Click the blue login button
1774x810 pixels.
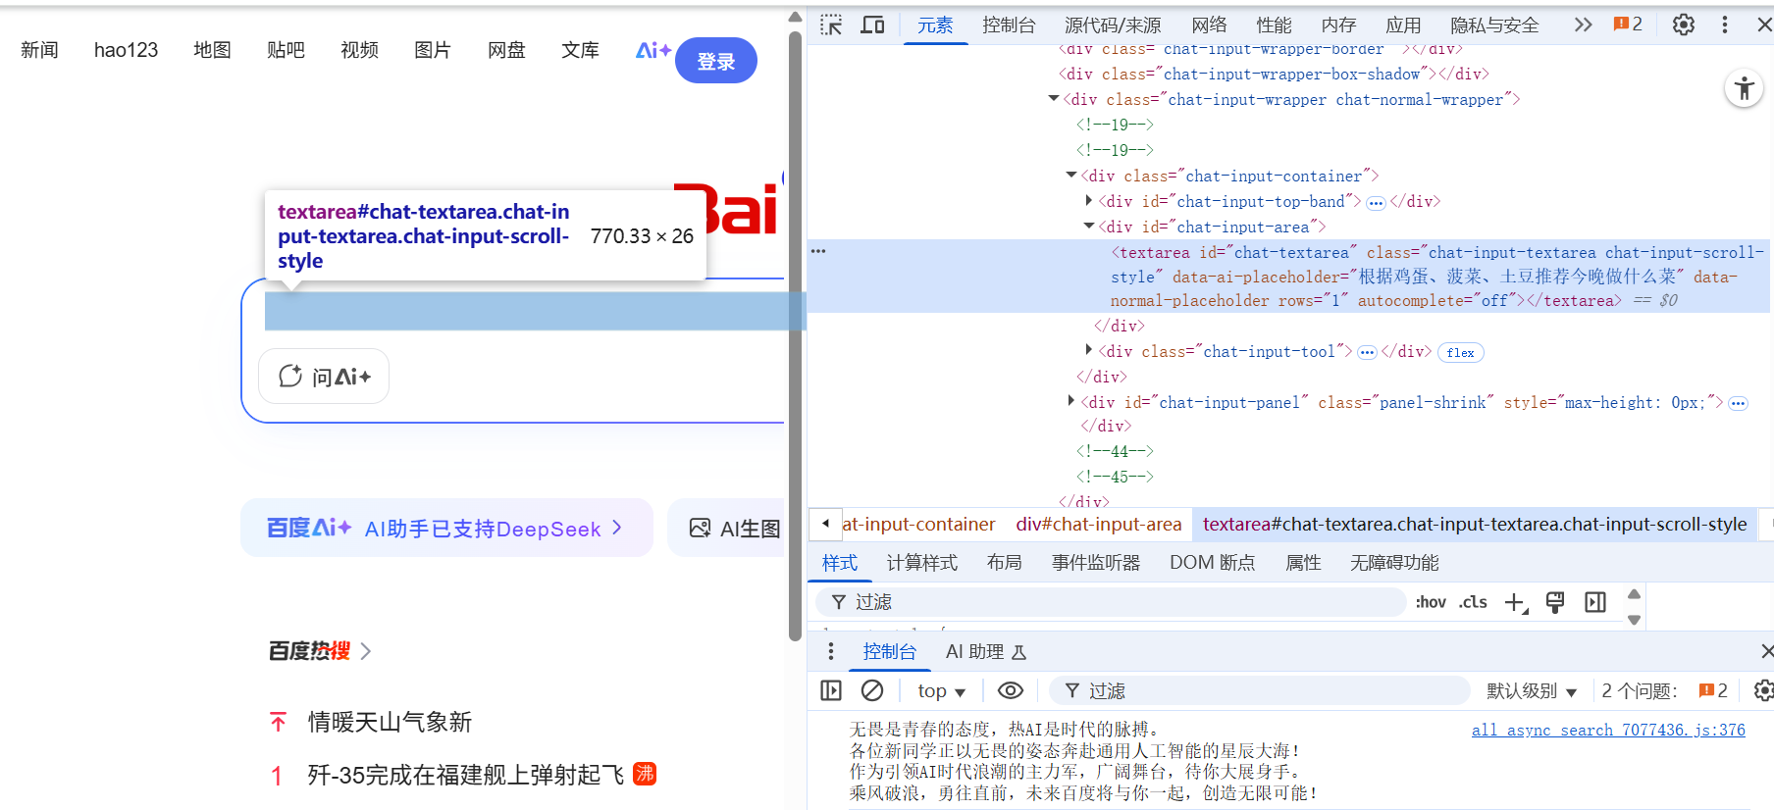coord(716,61)
